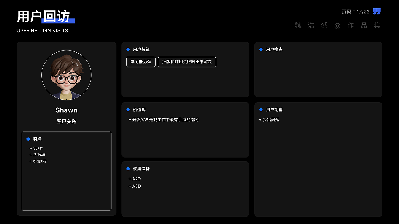The height and width of the screenshot is (224, 399).
Task: Expand the A2D entry under 使用设备
Action: pos(135,179)
